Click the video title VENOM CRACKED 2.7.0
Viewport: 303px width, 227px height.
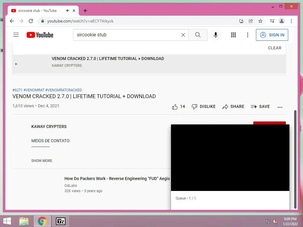pyautogui.click(x=84, y=96)
